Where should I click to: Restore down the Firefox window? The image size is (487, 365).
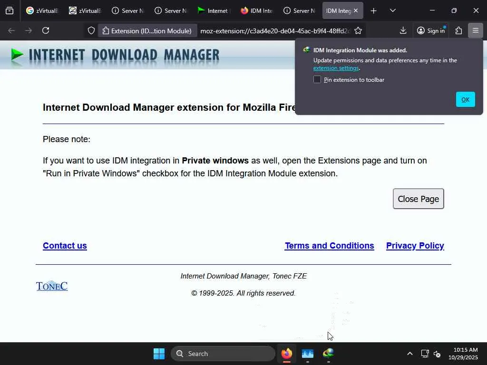click(x=454, y=10)
